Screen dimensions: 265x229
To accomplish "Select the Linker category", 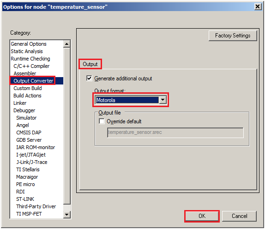I will (x=20, y=103).
